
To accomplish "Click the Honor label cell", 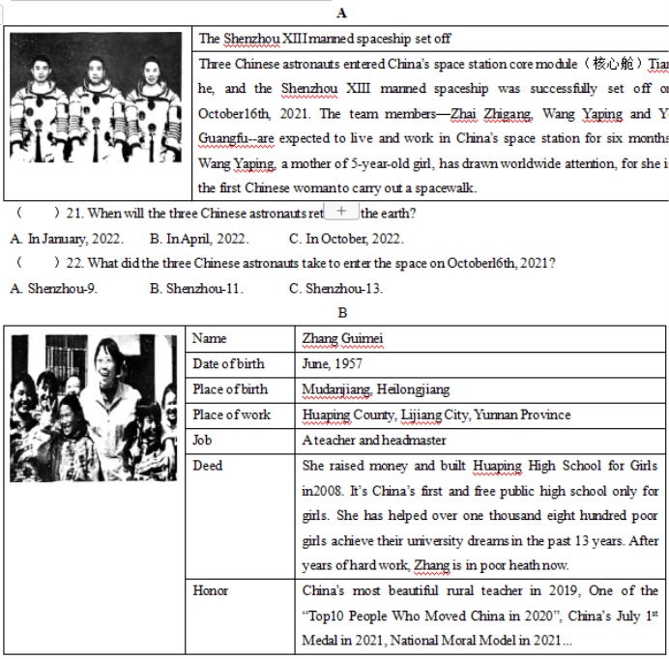I will coord(211,590).
